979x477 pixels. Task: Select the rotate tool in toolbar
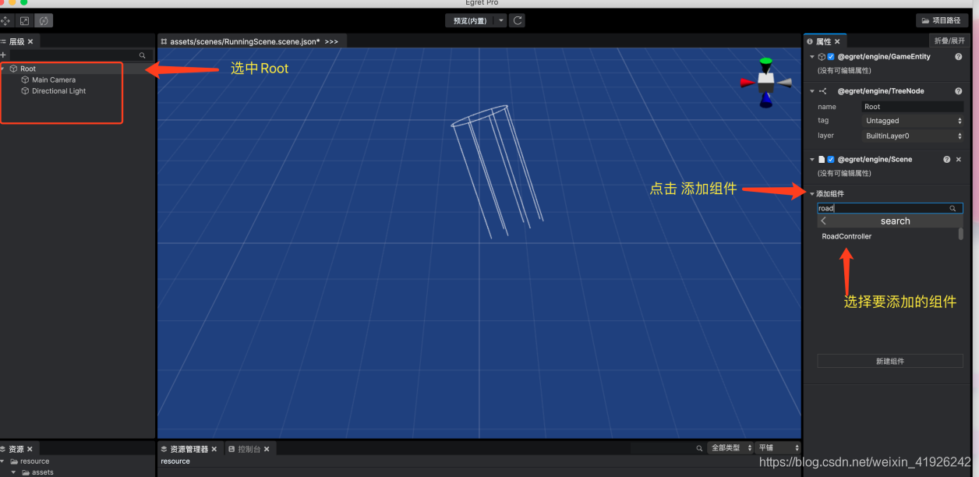(44, 21)
